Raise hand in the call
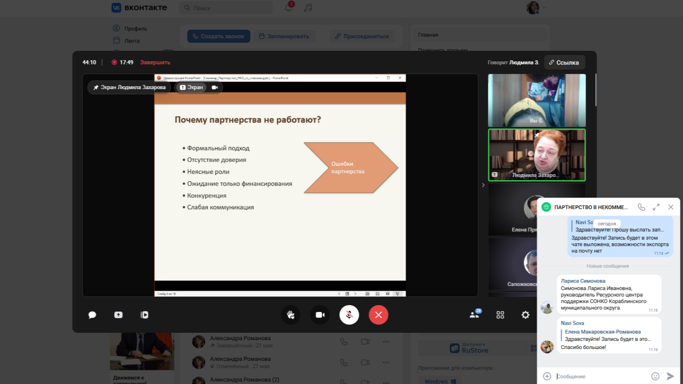 (x=291, y=315)
